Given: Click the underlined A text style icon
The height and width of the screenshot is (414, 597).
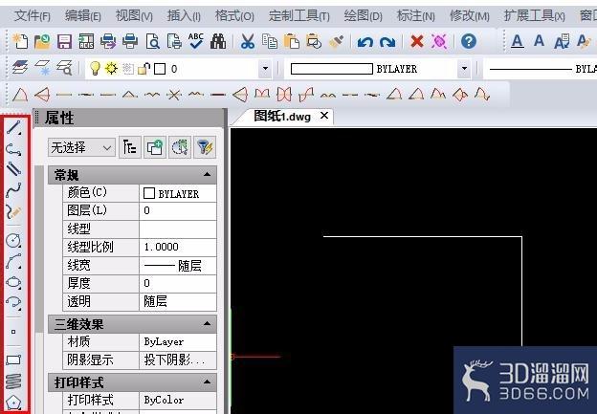Looking at the screenshot, I should point(517,41).
